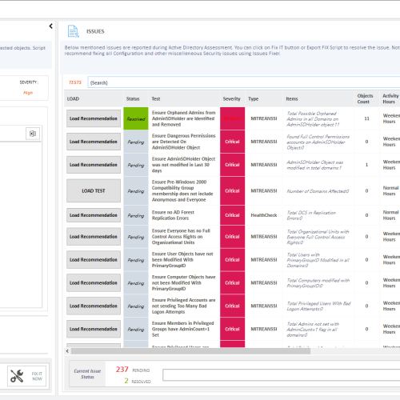Click the HealthCheck type cell
The width and height of the screenshot is (400, 400).
click(264, 215)
